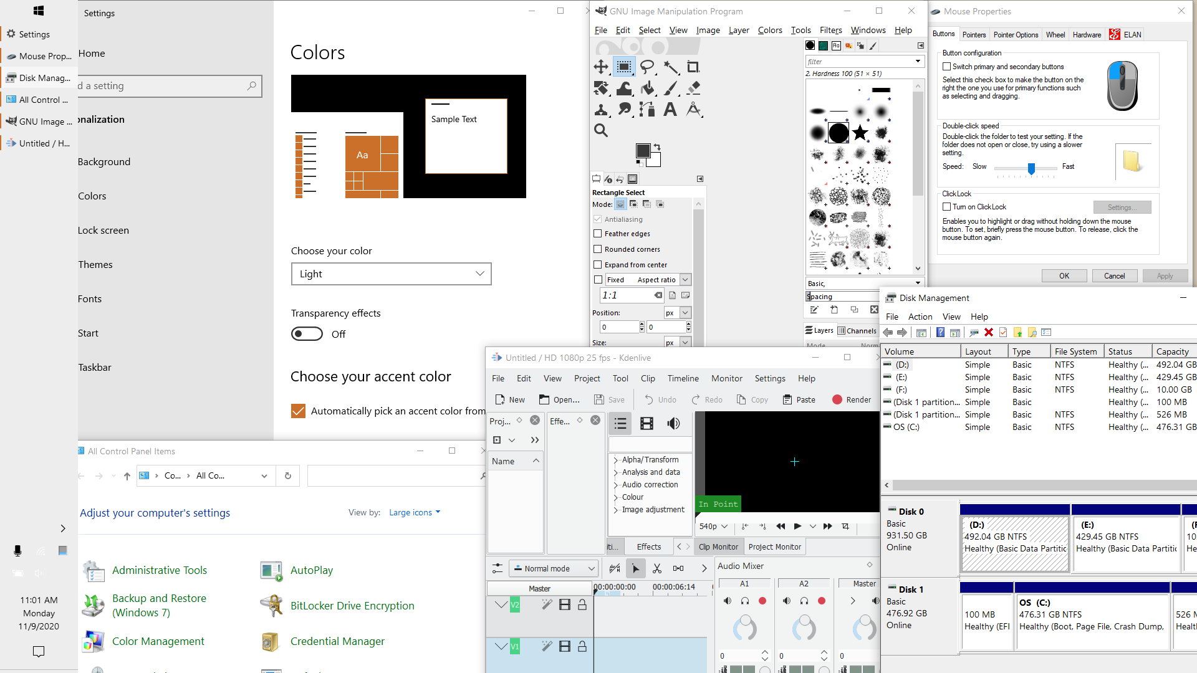This screenshot has width=1197, height=673.
Task: Switch to the Pointer Options tab
Action: click(x=1015, y=35)
